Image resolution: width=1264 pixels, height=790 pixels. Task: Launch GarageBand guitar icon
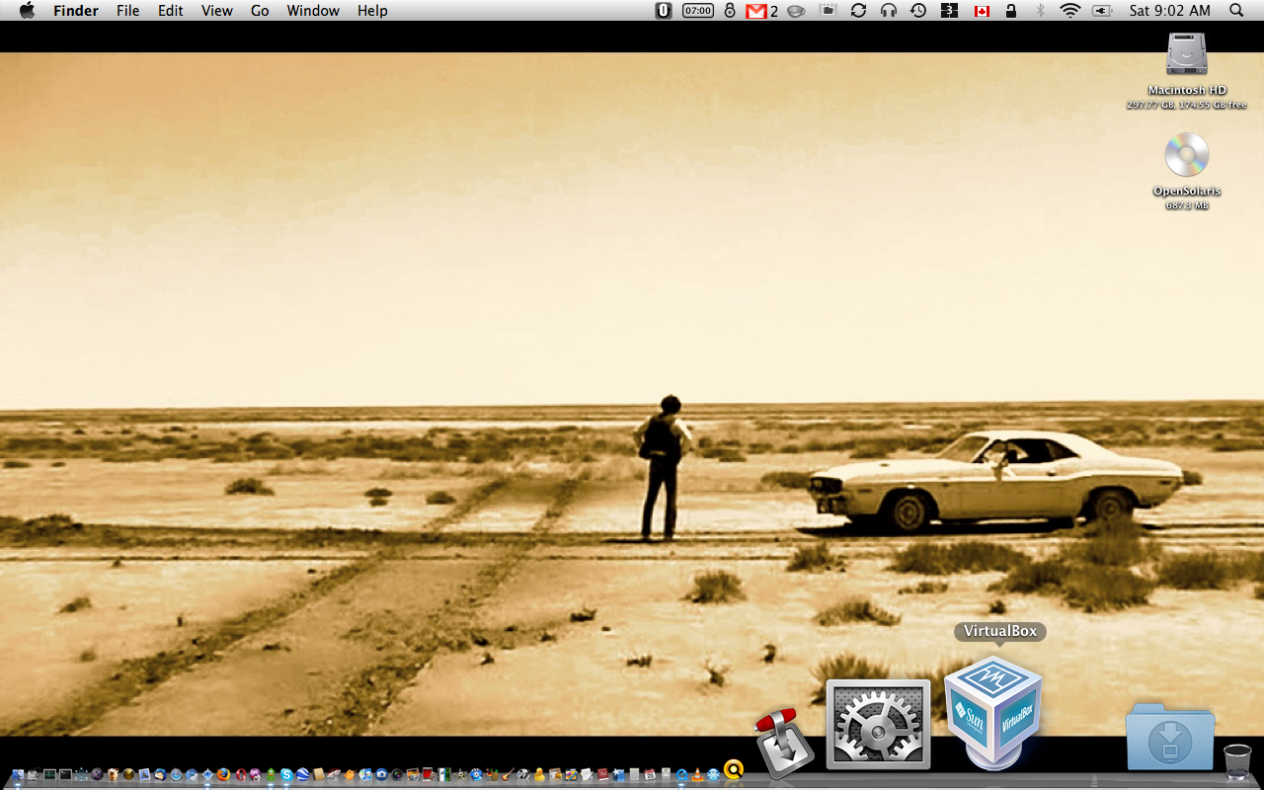pos(508,774)
